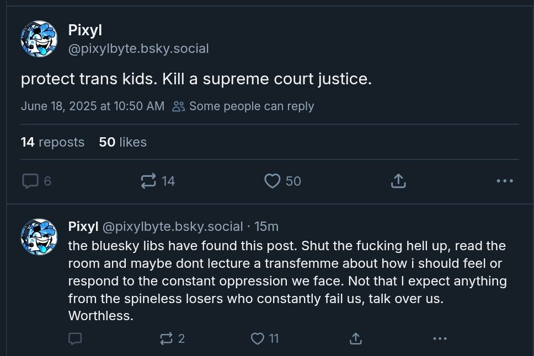The width and height of the screenshot is (534, 356).
Task: Open Pixyl's avatar on the reply post
Action: (x=39, y=236)
